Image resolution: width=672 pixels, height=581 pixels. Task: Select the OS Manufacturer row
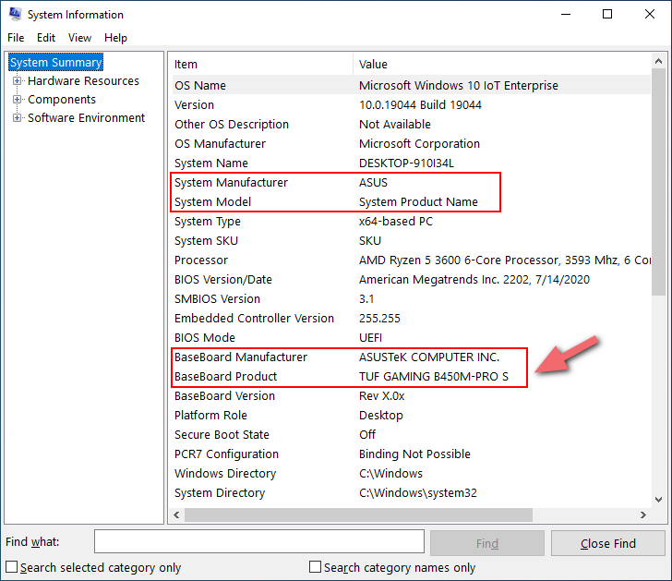[412, 144]
